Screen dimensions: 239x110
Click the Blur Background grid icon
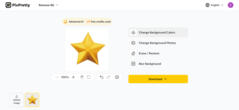[133, 64]
